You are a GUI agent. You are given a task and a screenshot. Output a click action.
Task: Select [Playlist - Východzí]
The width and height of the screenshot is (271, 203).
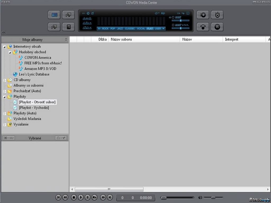[x=34, y=108]
